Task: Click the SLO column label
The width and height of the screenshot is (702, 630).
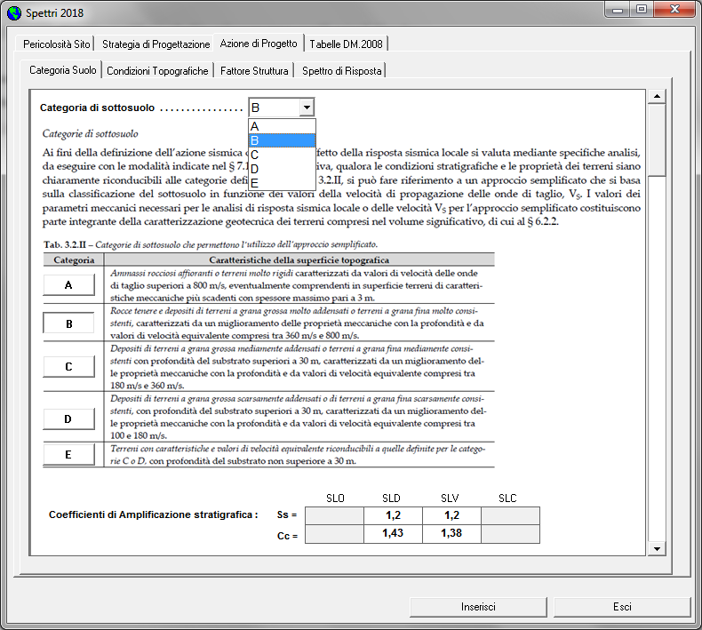Action: pos(335,498)
